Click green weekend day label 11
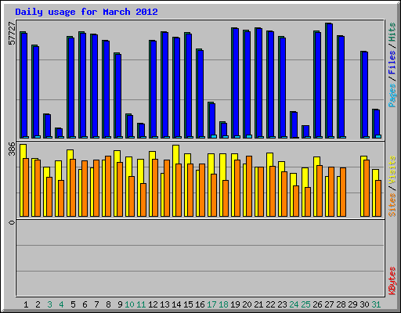This screenshot has width=401, height=313. click(141, 304)
